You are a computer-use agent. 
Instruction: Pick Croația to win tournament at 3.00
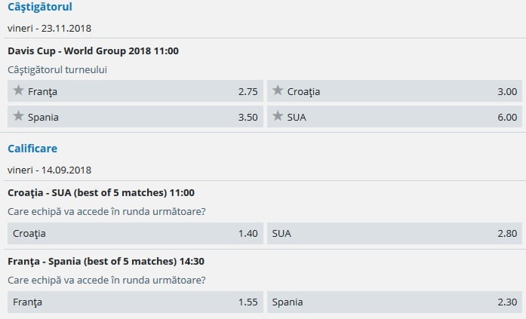tap(506, 91)
